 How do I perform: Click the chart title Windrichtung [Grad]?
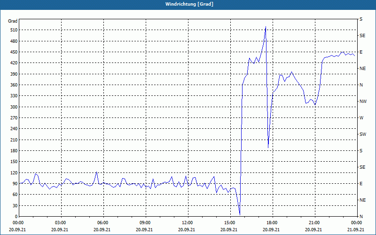point(189,4)
